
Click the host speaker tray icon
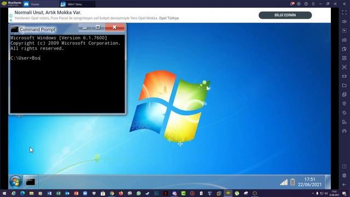[x=326, y=193]
